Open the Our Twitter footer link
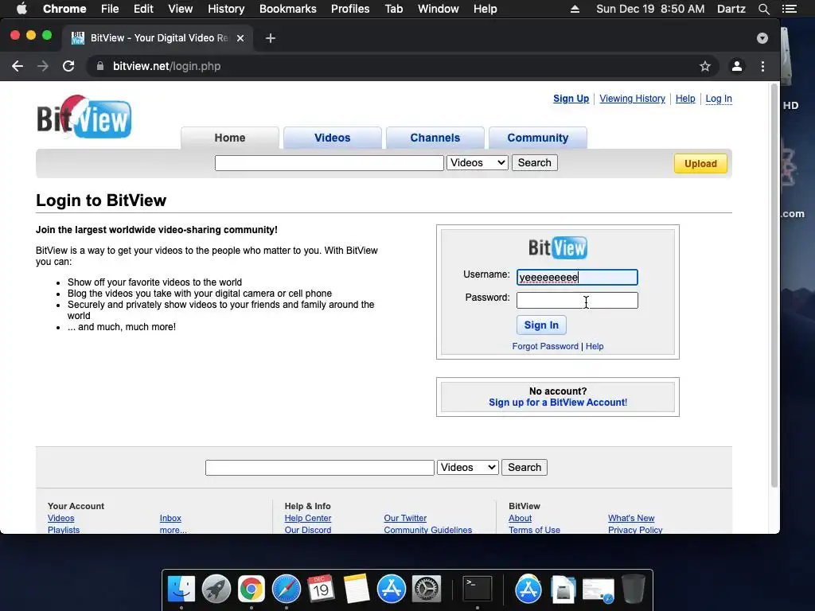 click(x=405, y=518)
